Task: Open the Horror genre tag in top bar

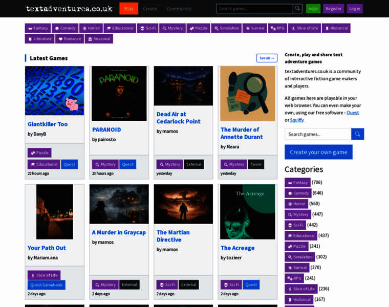Action: [x=91, y=28]
